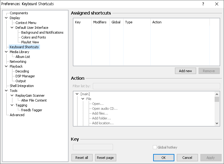Viewport: 224px width, 164px height.
Task: Open the Advanced preferences page
Action: pyautogui.click(x=17, y=115)
